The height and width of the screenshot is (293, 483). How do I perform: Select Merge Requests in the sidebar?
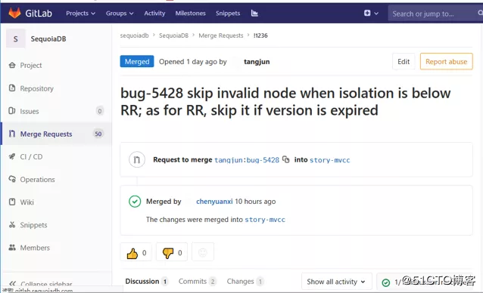click(x=46, y=134)
